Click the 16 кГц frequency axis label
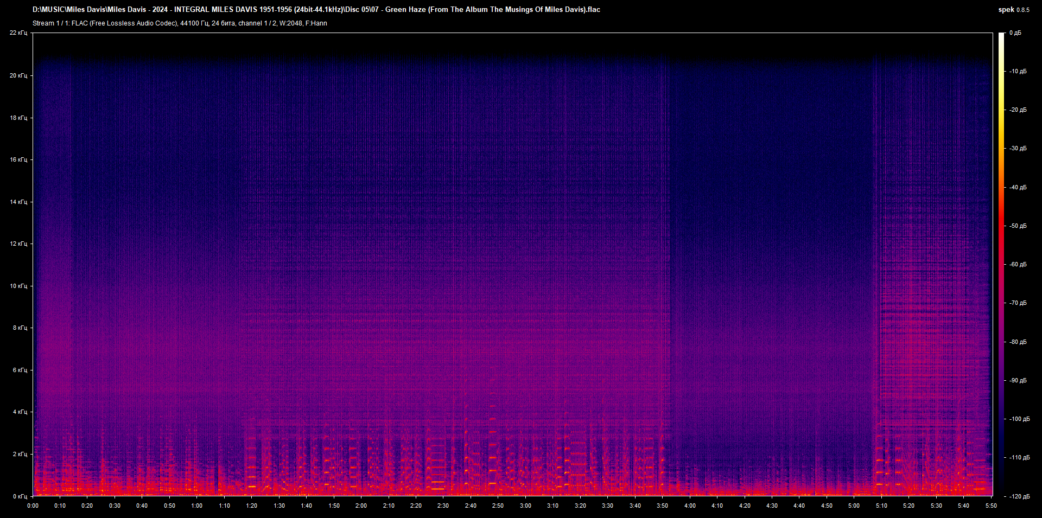The height and width of the screenshot is (518, 1042). tap(18, 159)
